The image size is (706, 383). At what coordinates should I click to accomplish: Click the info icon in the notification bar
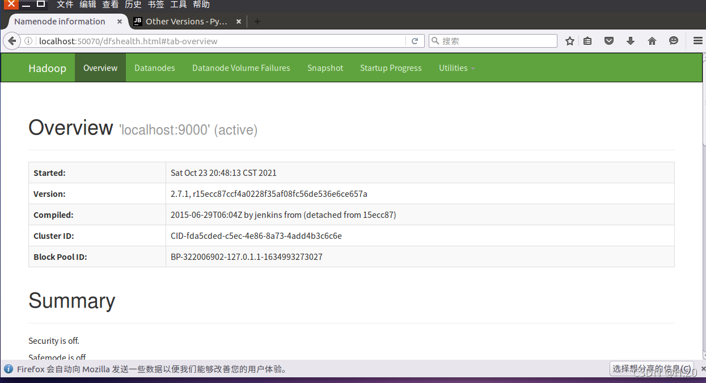click(9, 369)
